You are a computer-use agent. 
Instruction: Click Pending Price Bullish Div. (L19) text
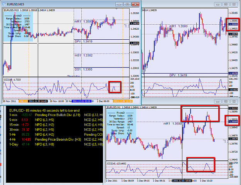[x=57, y=115]
